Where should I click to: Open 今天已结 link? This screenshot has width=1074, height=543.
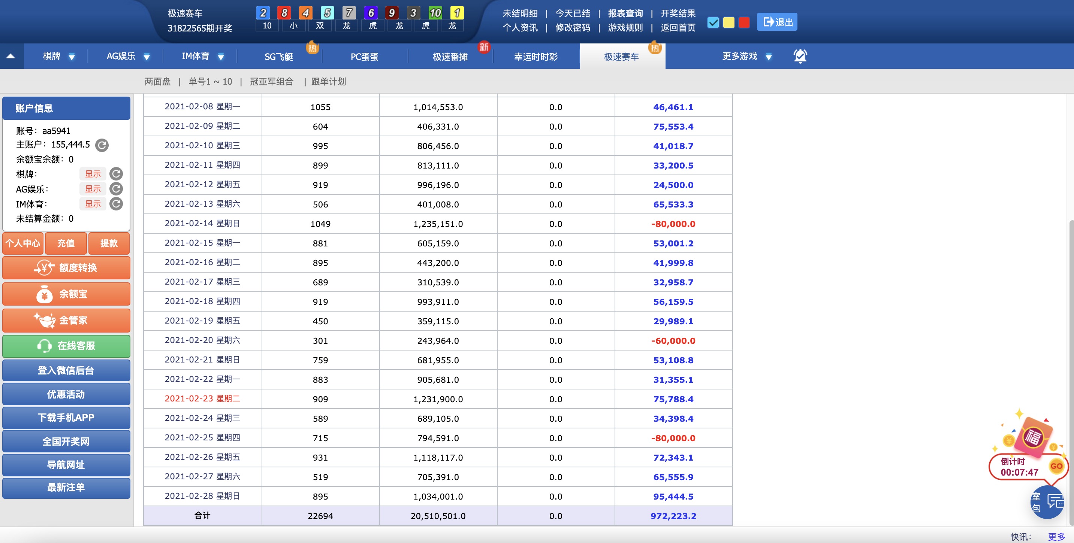pos(573,13)
